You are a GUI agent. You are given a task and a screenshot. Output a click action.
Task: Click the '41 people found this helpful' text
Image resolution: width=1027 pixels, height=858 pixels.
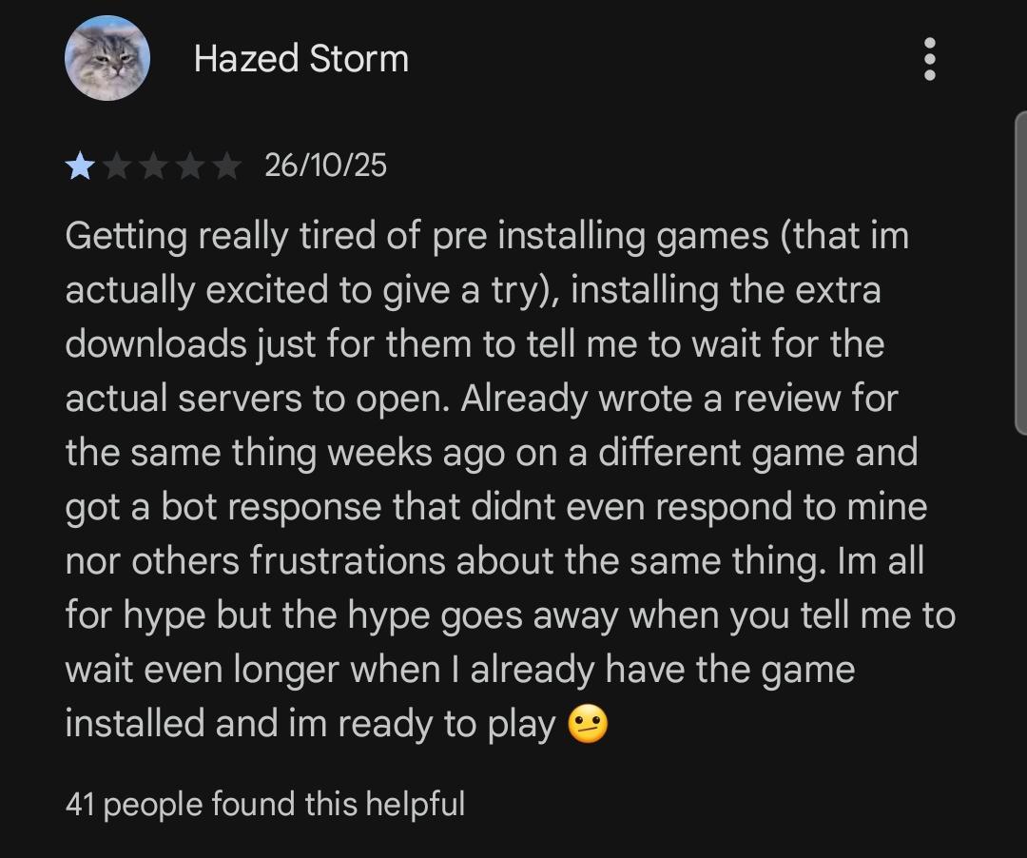[265, 805]
